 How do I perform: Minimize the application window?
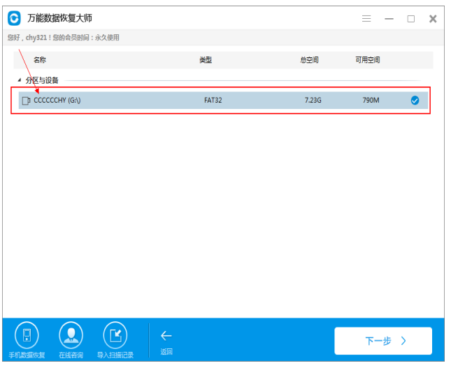coord(389,19)
